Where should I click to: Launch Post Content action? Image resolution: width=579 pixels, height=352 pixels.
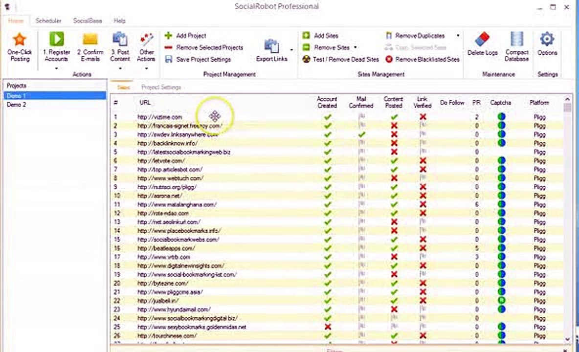point(120,47)
